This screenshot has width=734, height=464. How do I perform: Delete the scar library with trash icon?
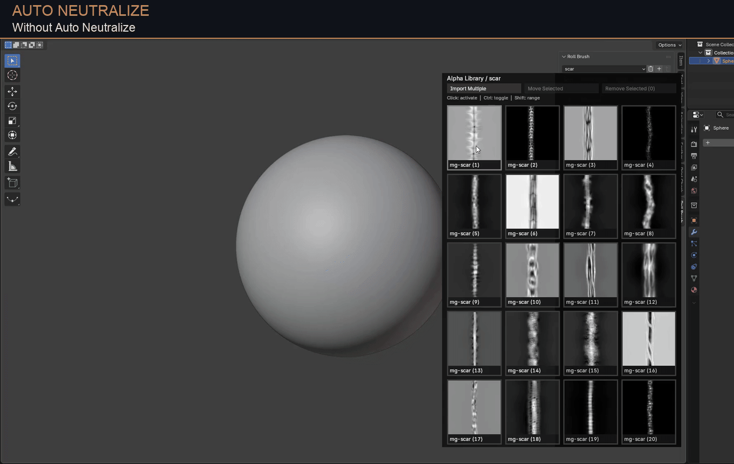pos(650,69)
